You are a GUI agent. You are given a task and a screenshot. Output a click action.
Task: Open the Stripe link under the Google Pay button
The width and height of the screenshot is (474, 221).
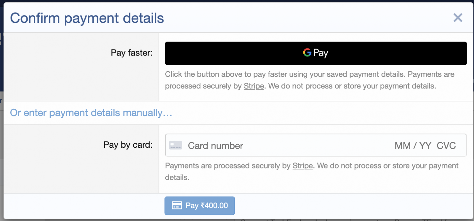(x=254, y=86)
